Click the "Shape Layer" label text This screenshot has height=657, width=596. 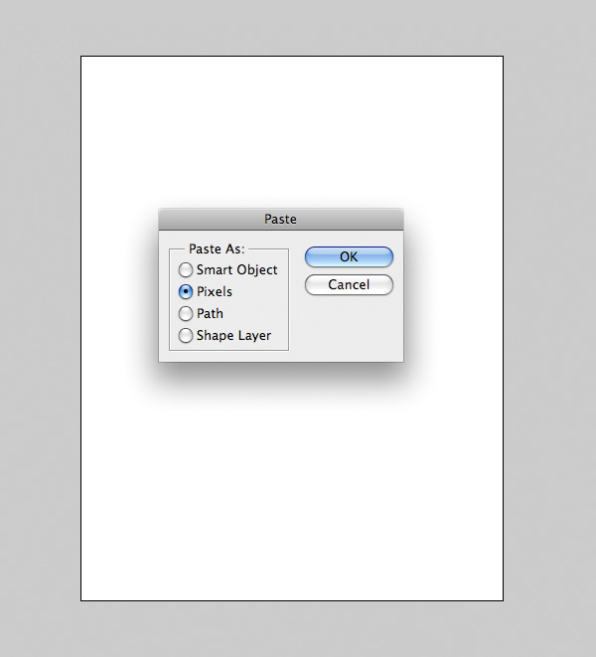pyautogui.click(x=233, y=336)
